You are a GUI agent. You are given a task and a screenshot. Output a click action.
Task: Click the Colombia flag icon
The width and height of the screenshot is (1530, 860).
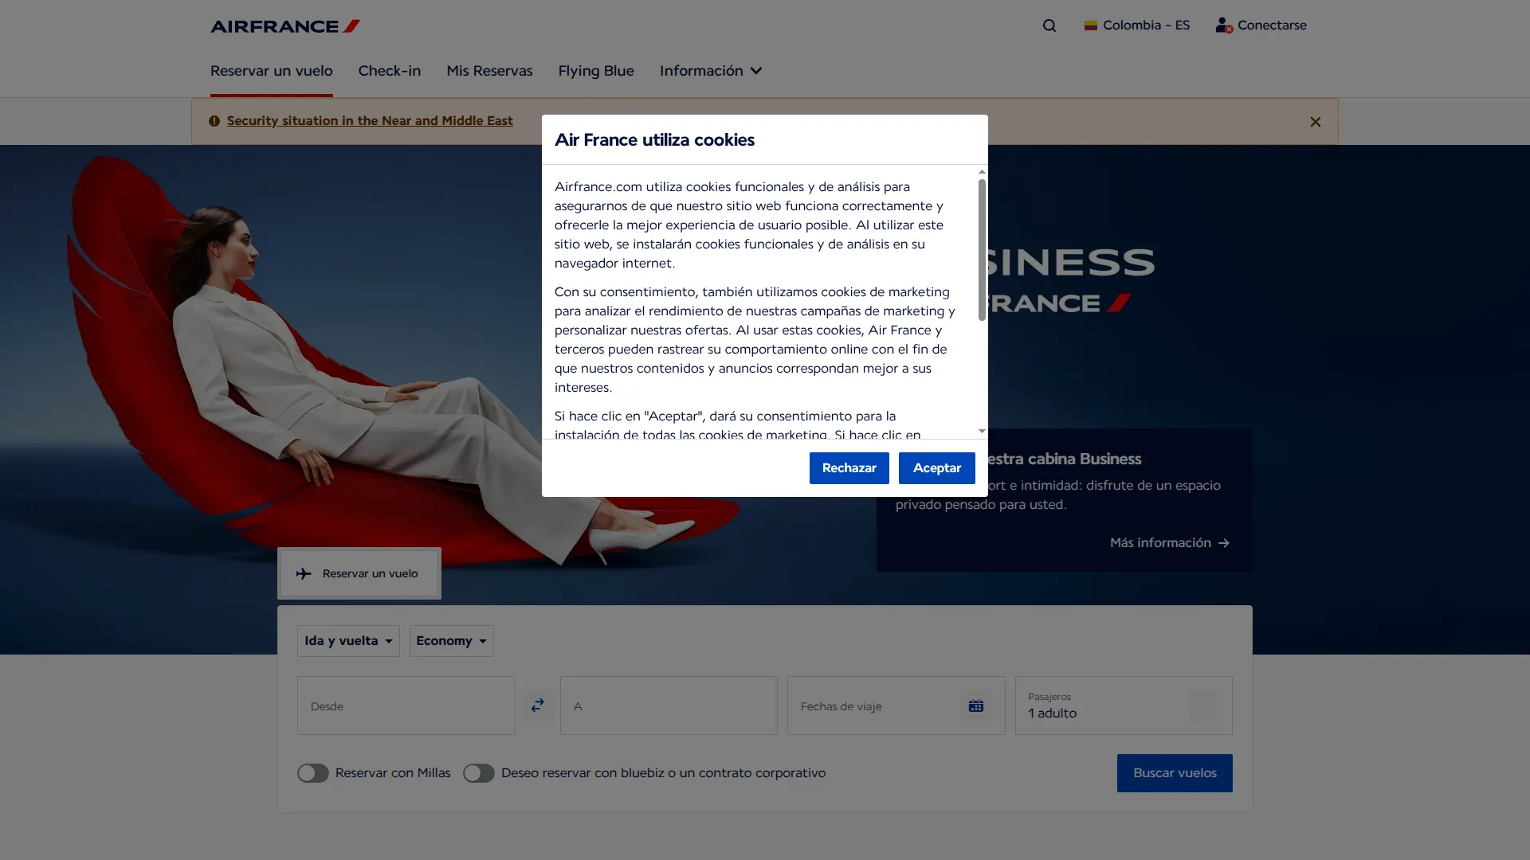pyautogui.click(x=1091, y=25)
